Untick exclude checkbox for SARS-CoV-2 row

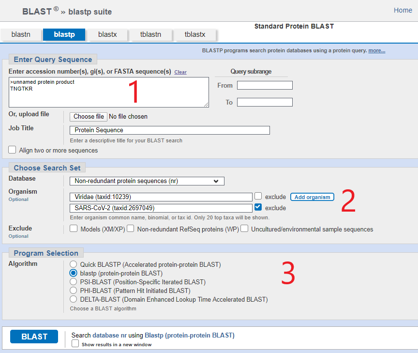click(x=258, y=207)
